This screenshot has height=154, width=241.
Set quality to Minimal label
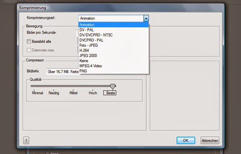[37, 93]
